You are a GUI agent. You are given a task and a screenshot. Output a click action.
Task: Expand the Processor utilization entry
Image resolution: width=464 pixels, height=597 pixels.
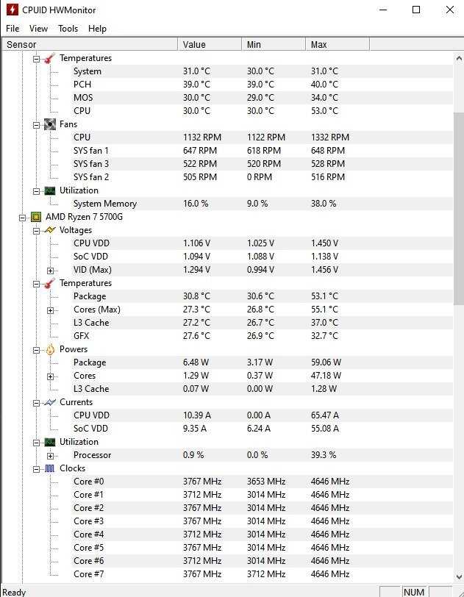(50, 455)
